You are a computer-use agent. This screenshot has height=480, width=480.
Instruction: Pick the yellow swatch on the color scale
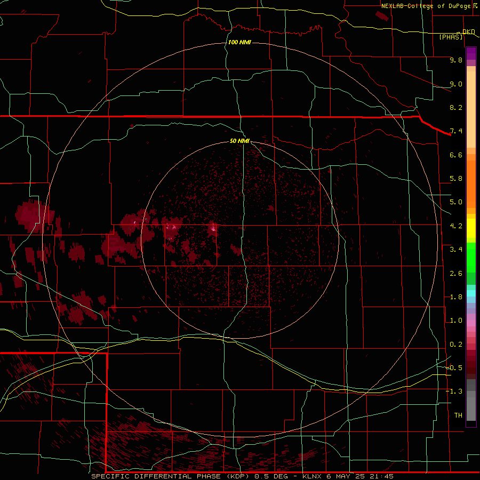click(471, 228)
